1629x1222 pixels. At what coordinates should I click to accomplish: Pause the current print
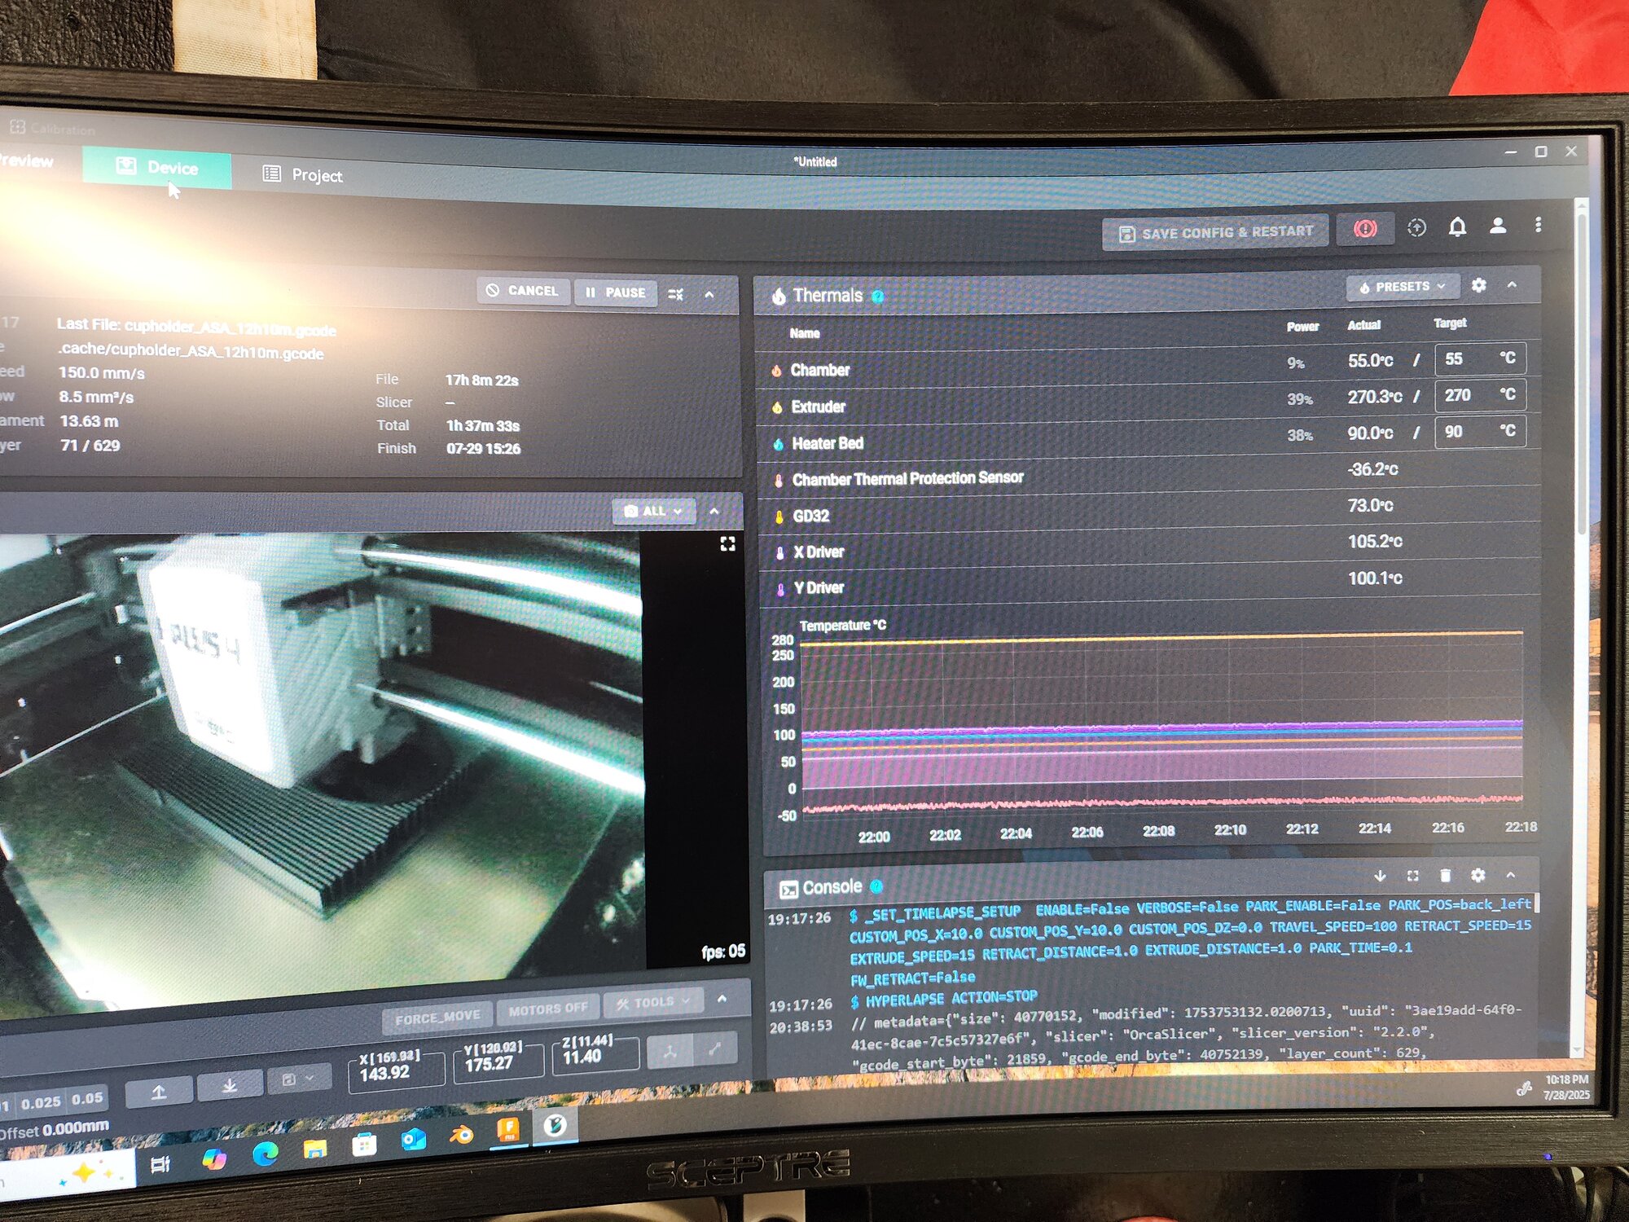point(616,292)
